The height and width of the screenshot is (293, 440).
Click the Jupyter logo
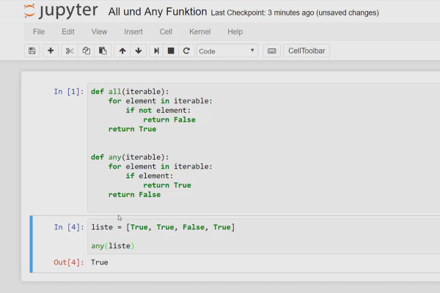61,11
